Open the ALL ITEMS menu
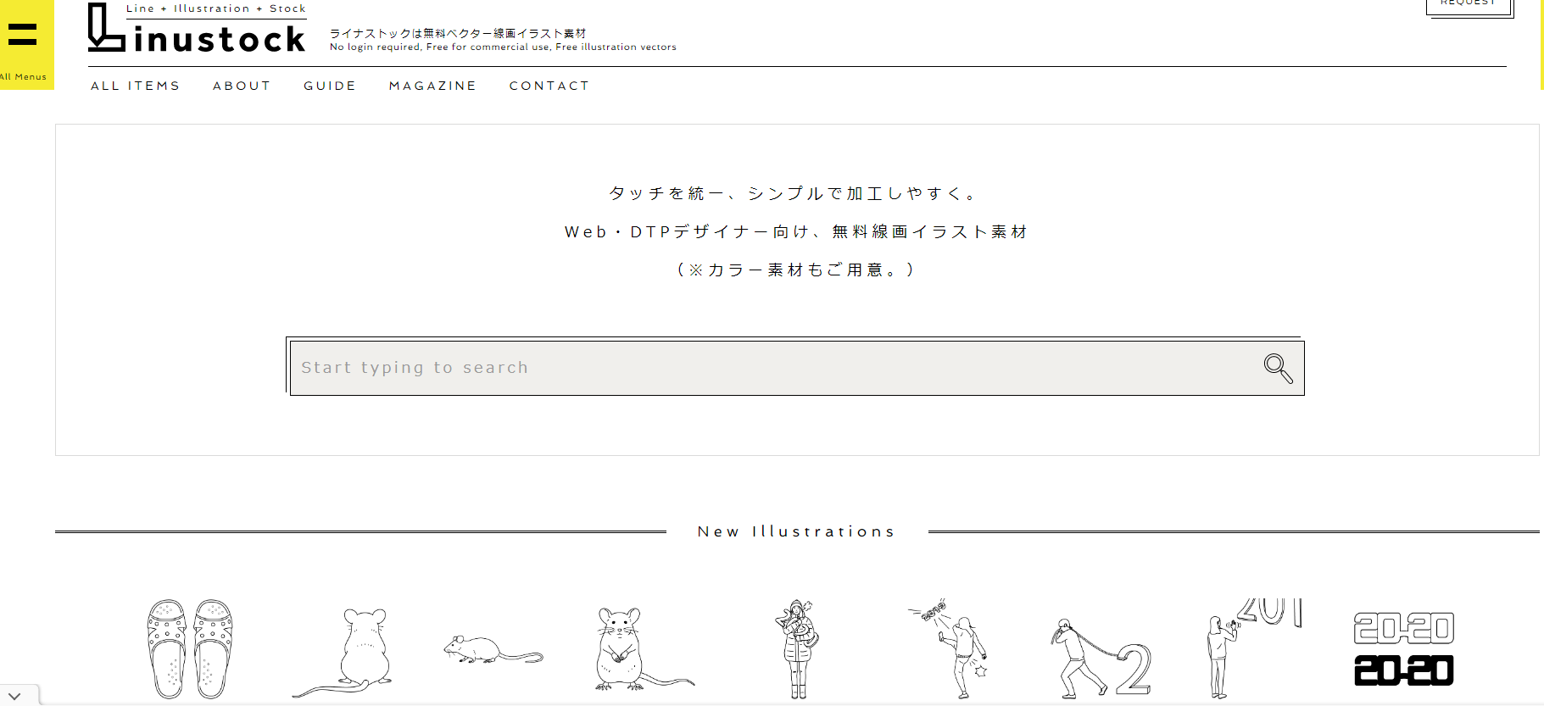This screenshot has height=706, width=1544. [x=136, y=86]
